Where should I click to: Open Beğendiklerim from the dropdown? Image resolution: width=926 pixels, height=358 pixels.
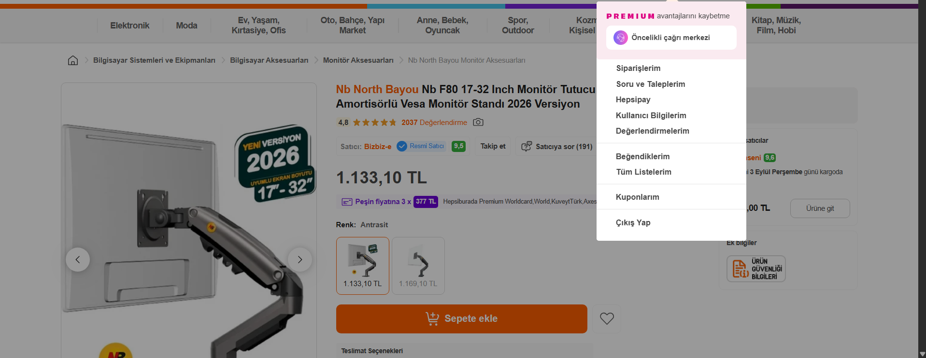pyautogui.click(x=642, y=156)
